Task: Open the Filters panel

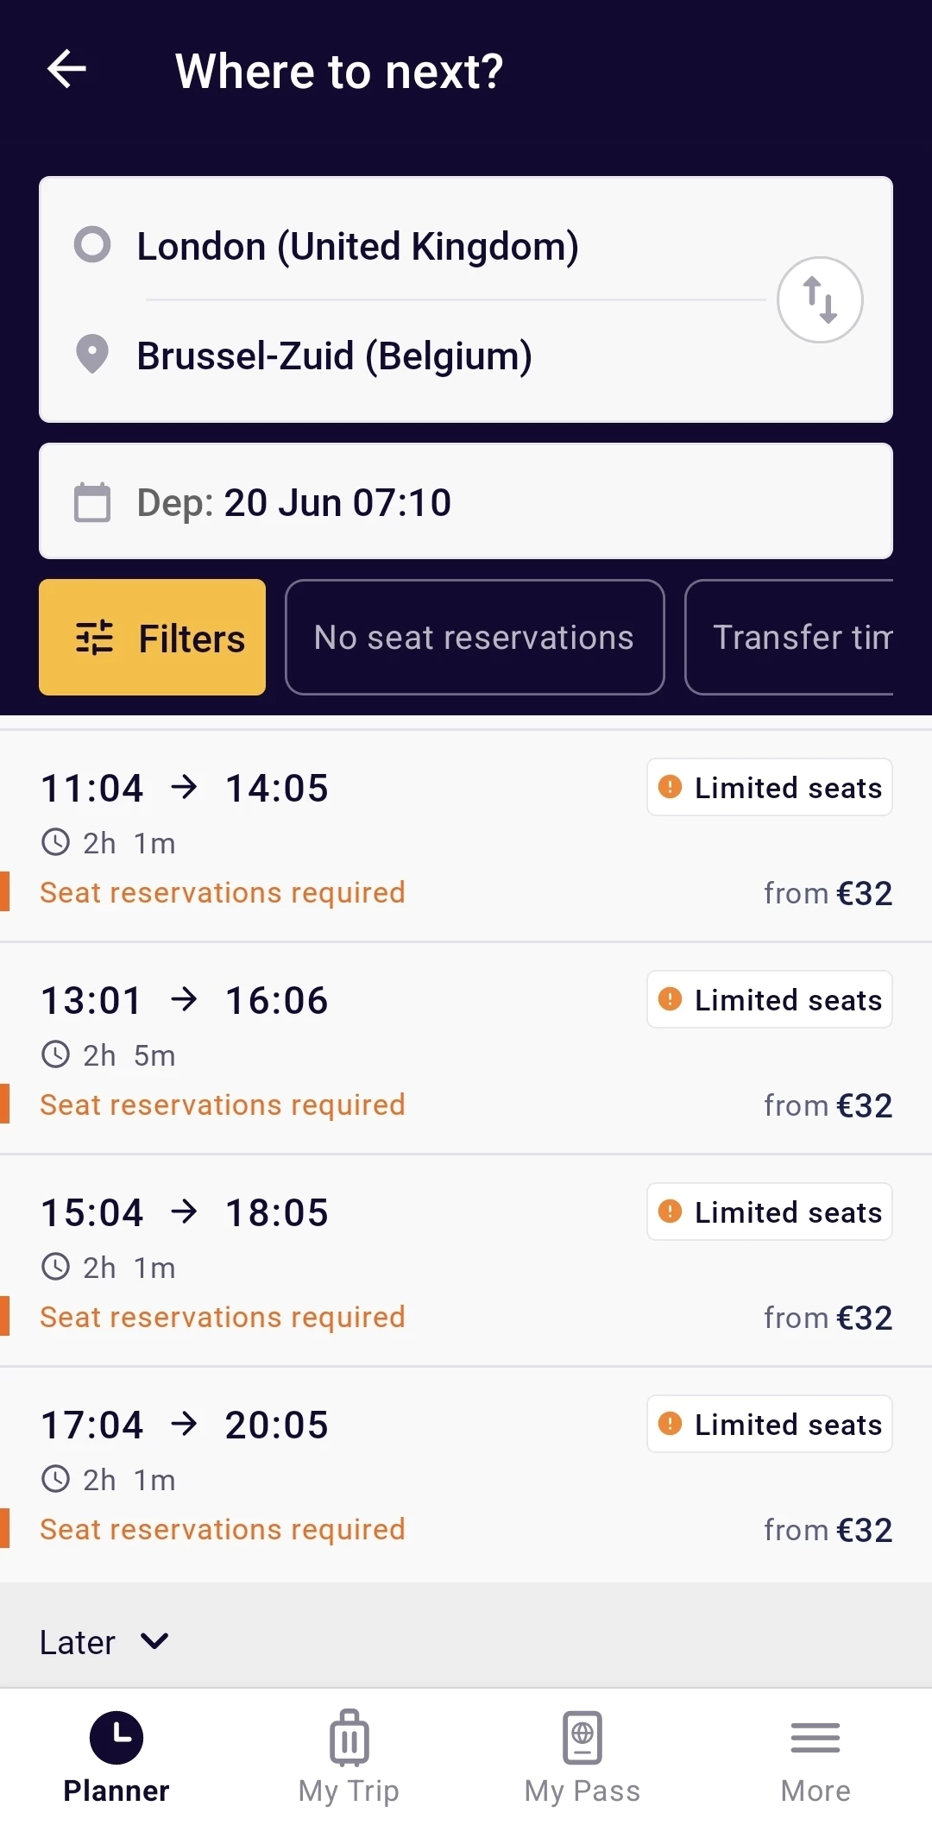Action: pos(153,638)
